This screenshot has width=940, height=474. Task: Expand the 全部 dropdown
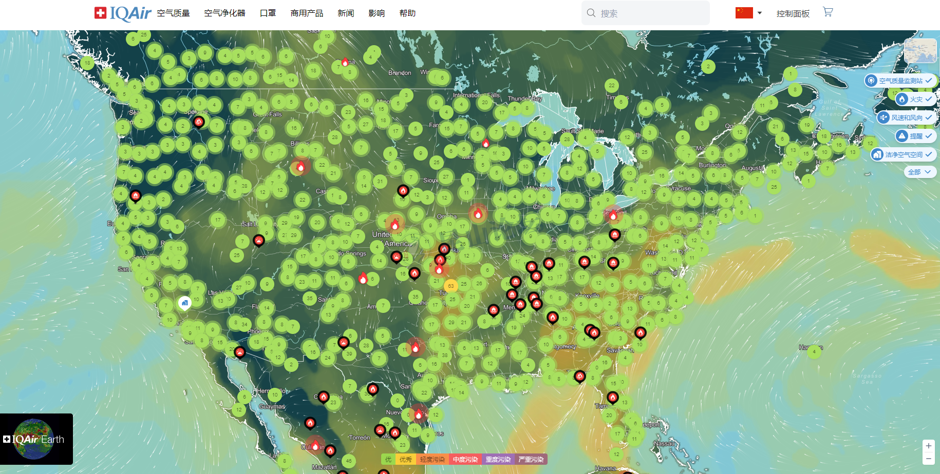click(919, 172)
